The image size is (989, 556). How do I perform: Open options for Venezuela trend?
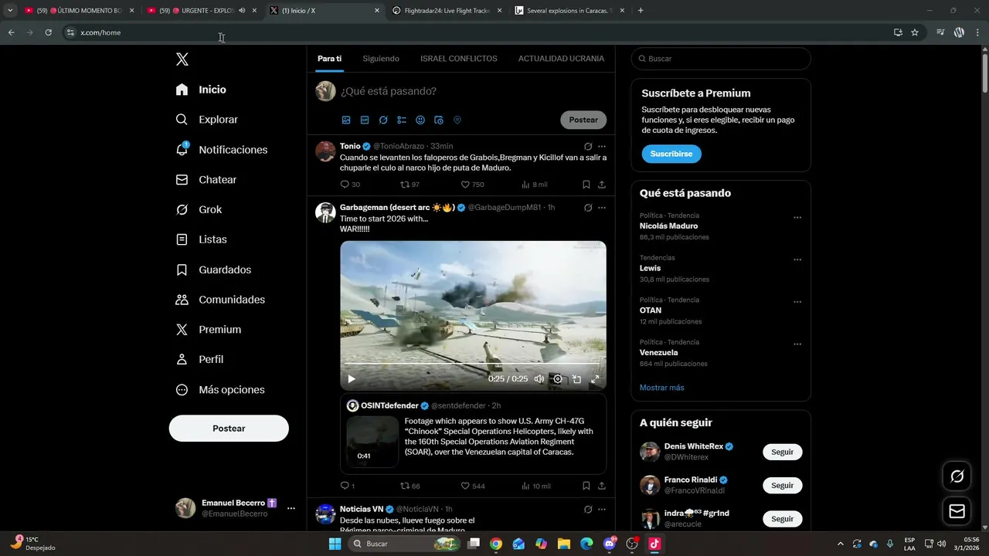(797, 344)
